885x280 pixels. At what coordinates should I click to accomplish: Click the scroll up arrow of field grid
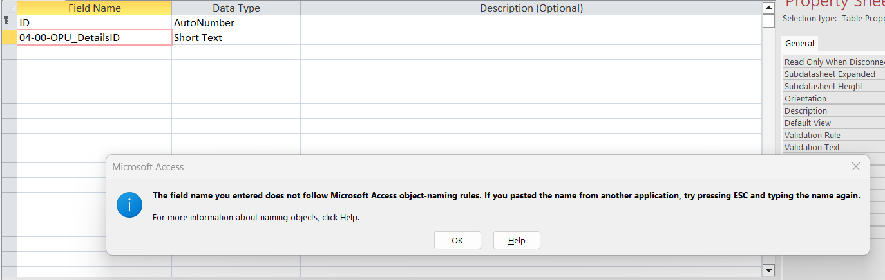pyautogui.click(x=768, y=8)
